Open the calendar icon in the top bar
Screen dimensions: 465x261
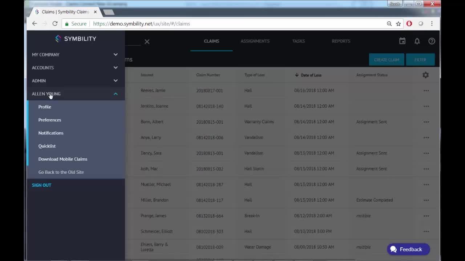pos(402,41)
